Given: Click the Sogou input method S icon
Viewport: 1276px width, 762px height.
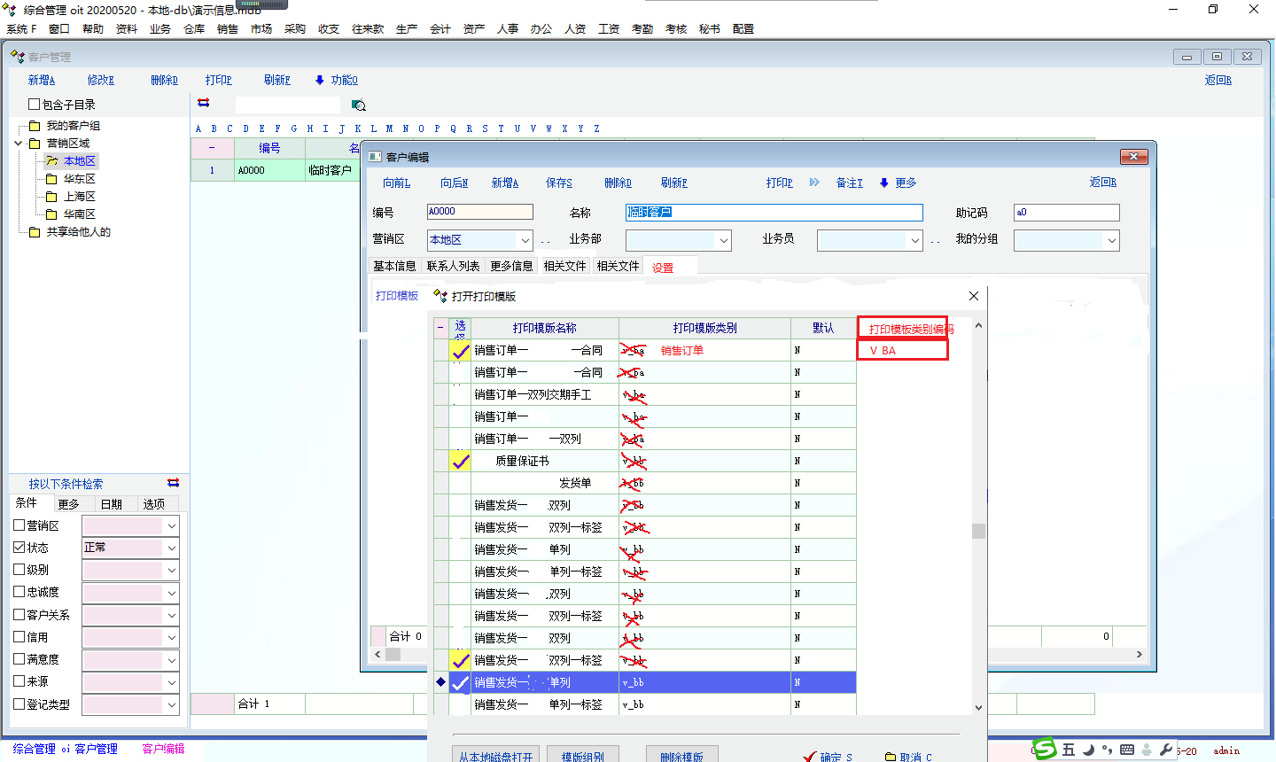Looking at the screenshot, I should (x=1046, y=749).
